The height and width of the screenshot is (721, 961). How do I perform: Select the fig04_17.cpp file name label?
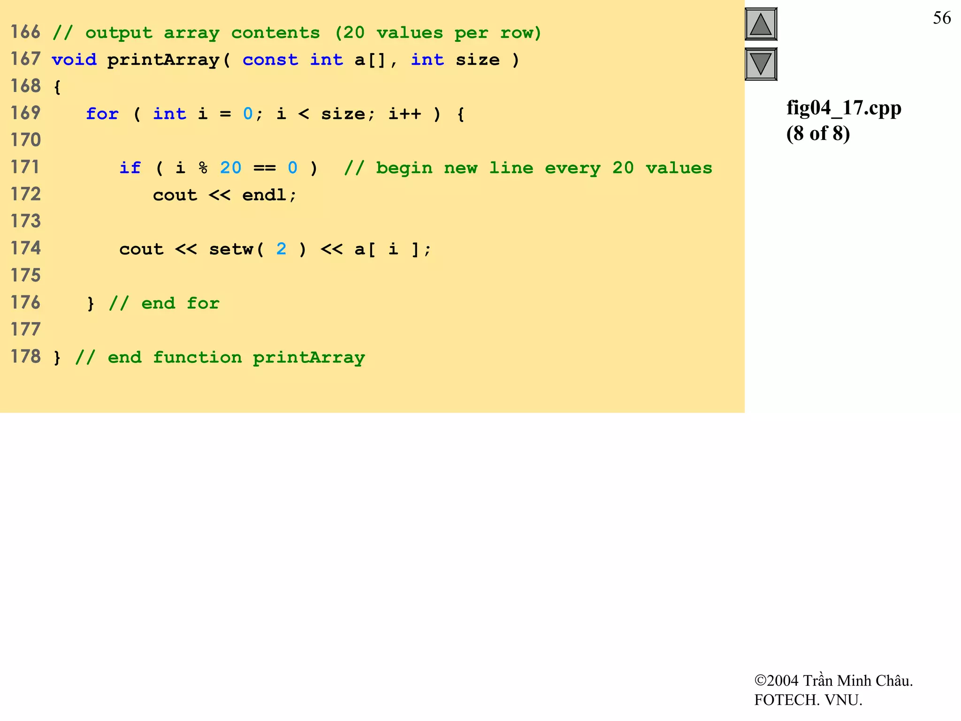(x=844, y=108)
